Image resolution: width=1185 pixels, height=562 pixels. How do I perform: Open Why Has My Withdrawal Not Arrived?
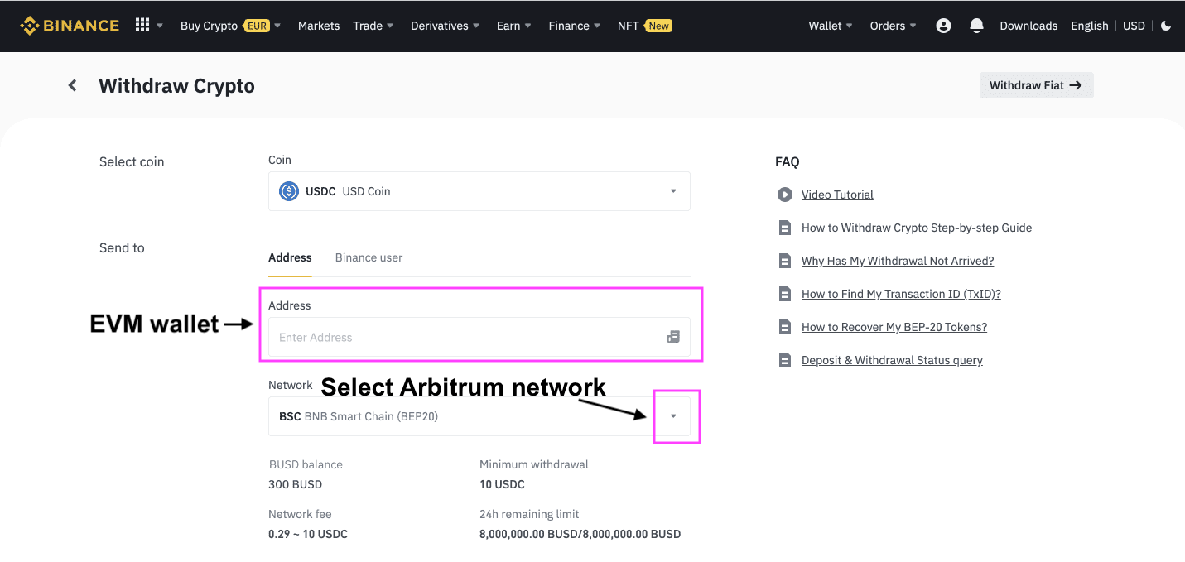[x=898, y=261]
